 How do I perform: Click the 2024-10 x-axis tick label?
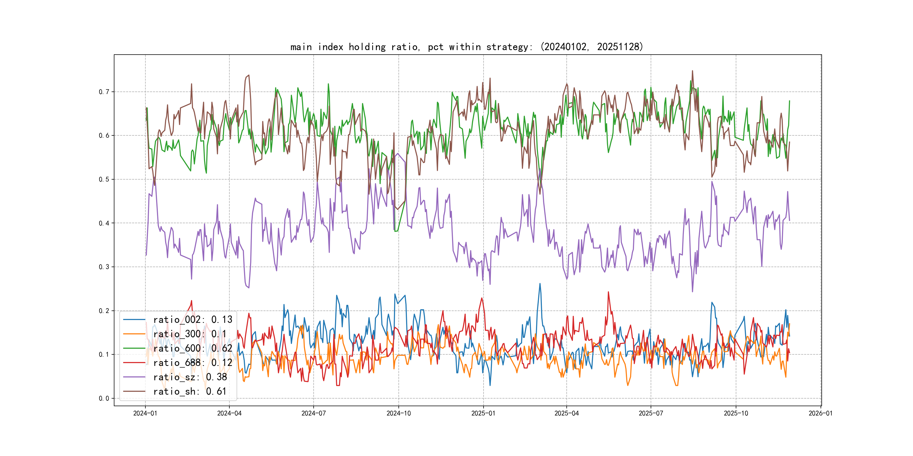coord(398,413)
